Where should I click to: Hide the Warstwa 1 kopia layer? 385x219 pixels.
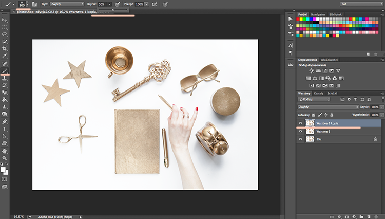[300, 123]
